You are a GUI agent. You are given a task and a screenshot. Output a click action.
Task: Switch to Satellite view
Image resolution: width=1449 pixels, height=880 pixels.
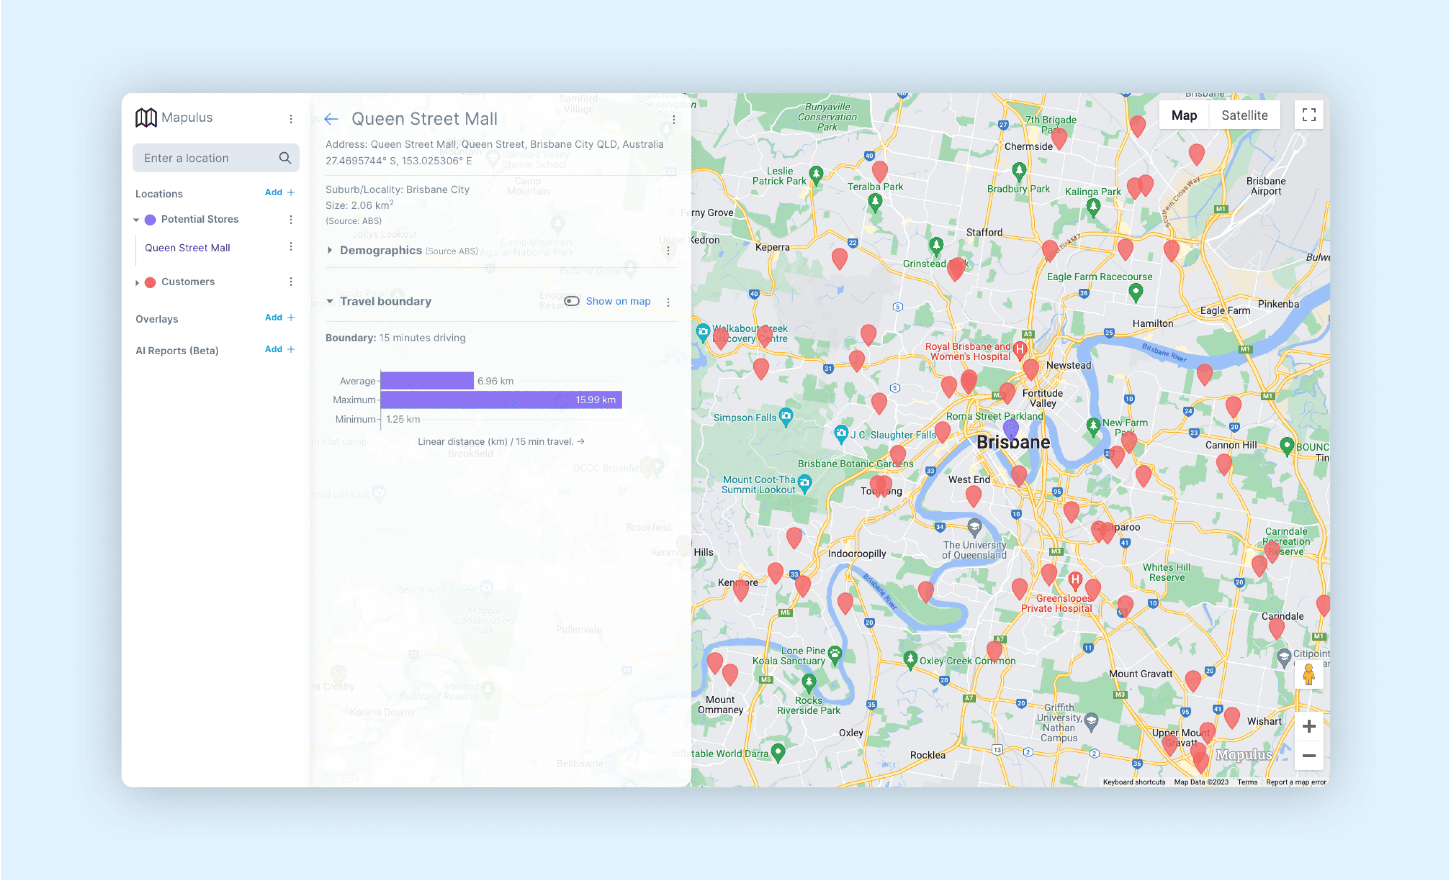tap(1244, 115)
